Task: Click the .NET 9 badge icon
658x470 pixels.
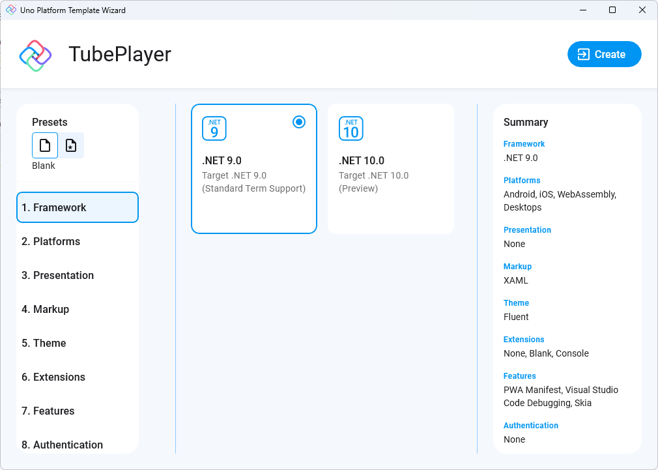Action: pyautogui.click(x=214, y=128)
